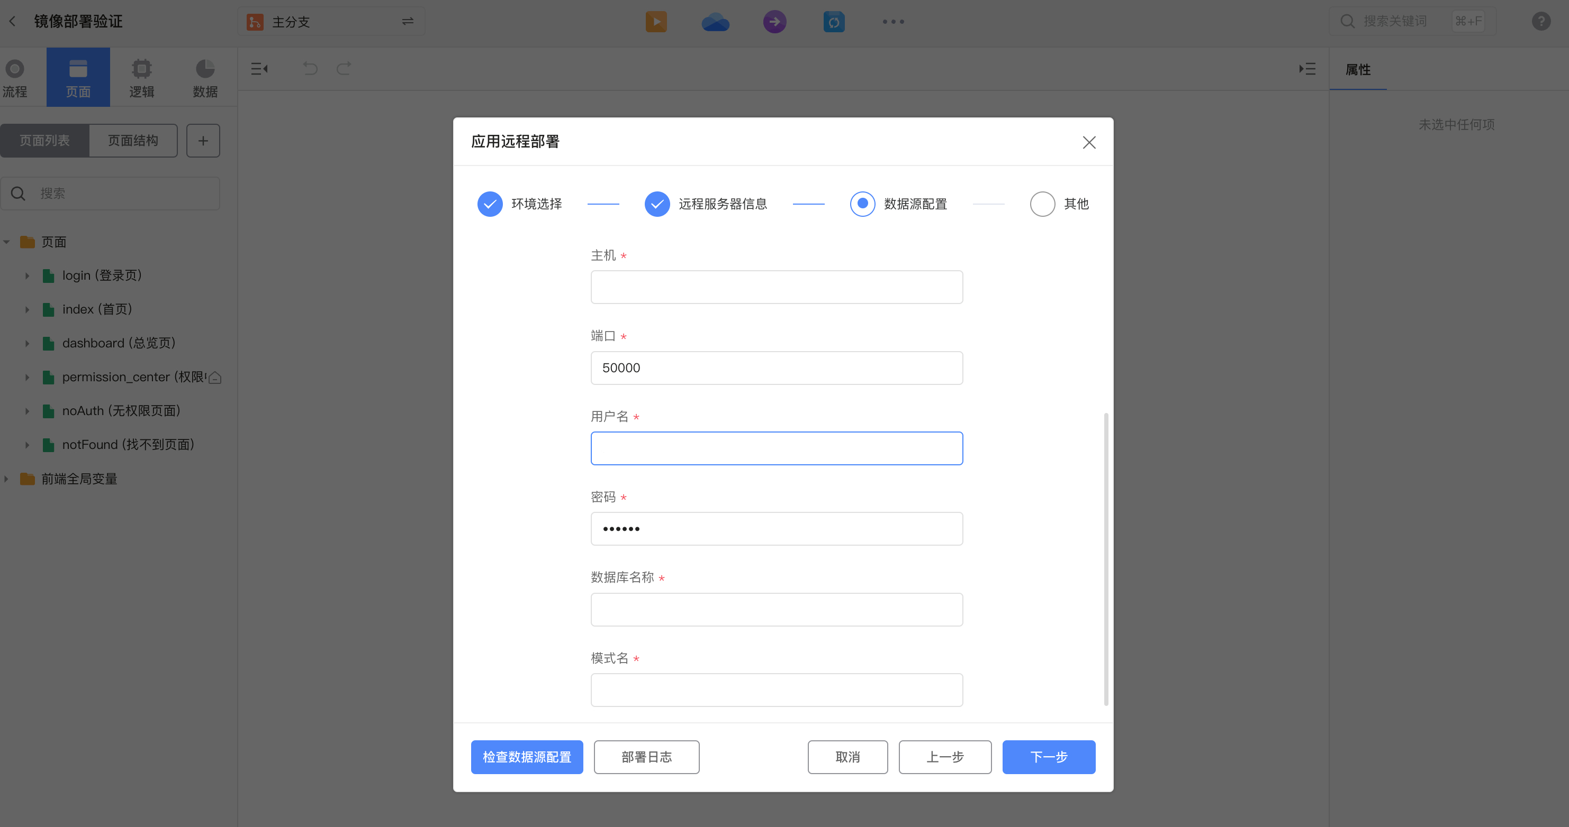Click the orange play preview icon
1569x827 pixels.
[656, 22]
